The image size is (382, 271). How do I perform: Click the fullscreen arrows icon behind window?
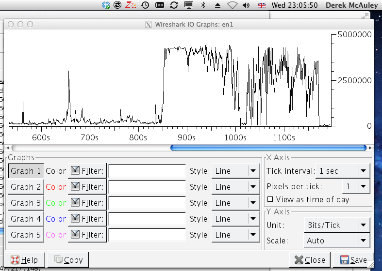click(x=365, y=16)
